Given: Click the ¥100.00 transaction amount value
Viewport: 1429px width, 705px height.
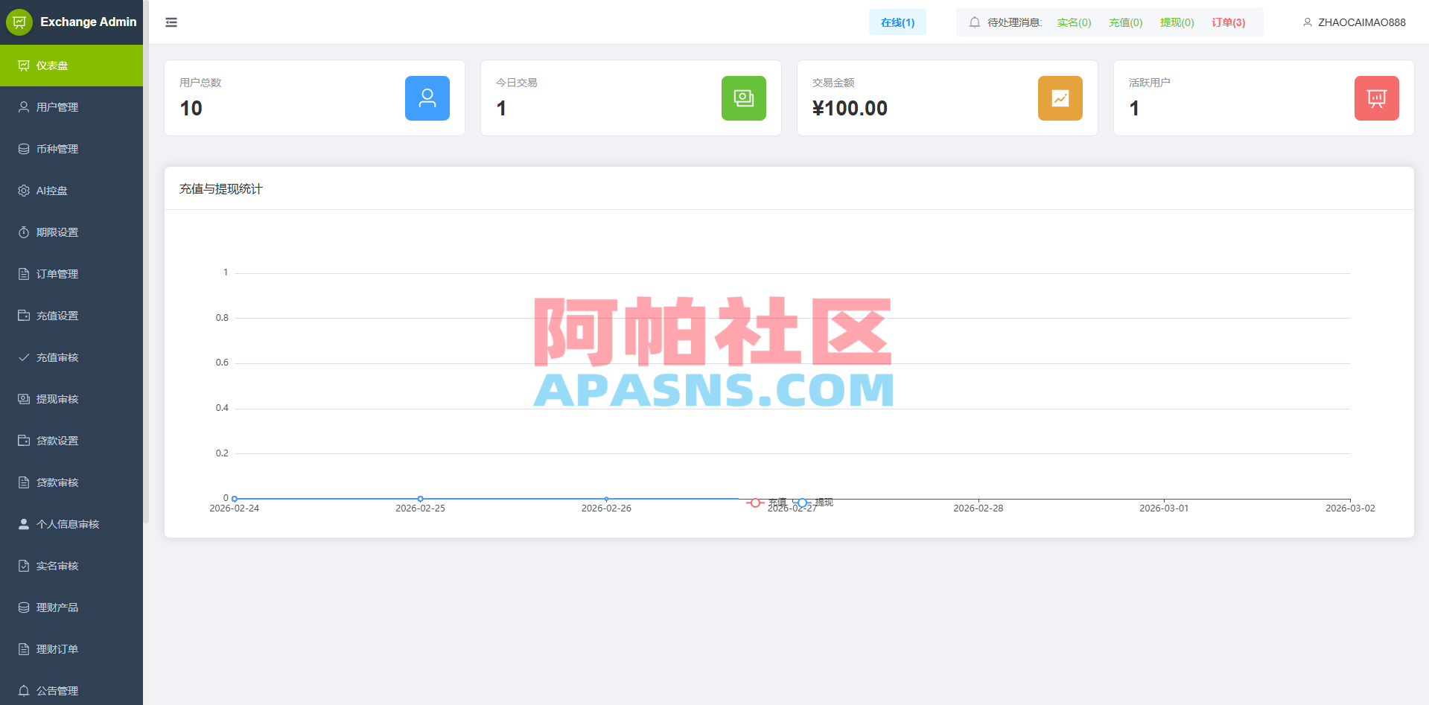Looking at the screenshot, I should tap(850, 109).
